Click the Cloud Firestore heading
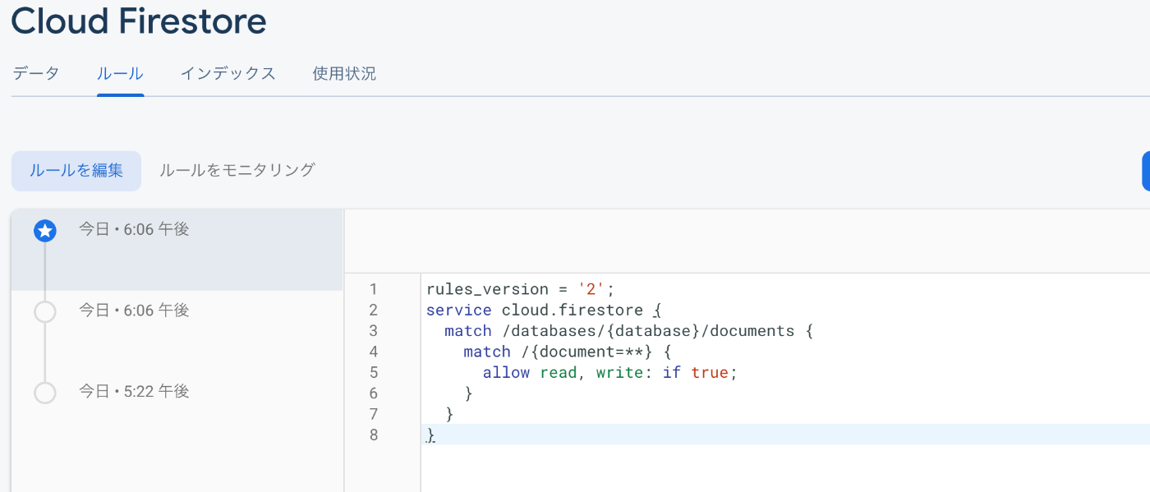The height and width of the screenshot is (492, 1150). [139, 21]
